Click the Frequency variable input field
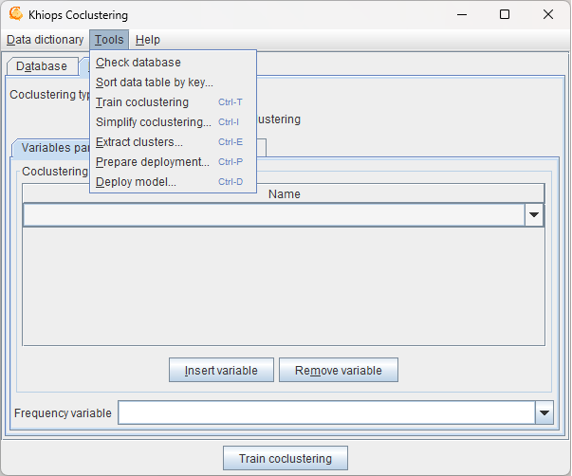The width and height of the screenshot is (572, 476). click(x=327, y=412)
